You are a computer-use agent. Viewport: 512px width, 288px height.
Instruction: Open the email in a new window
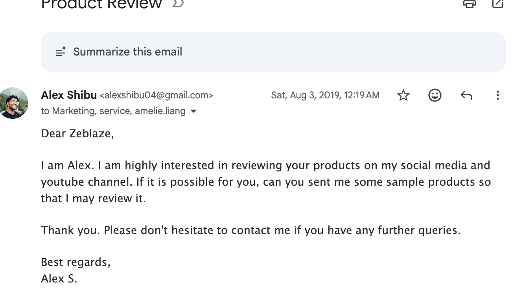point(498,4)
